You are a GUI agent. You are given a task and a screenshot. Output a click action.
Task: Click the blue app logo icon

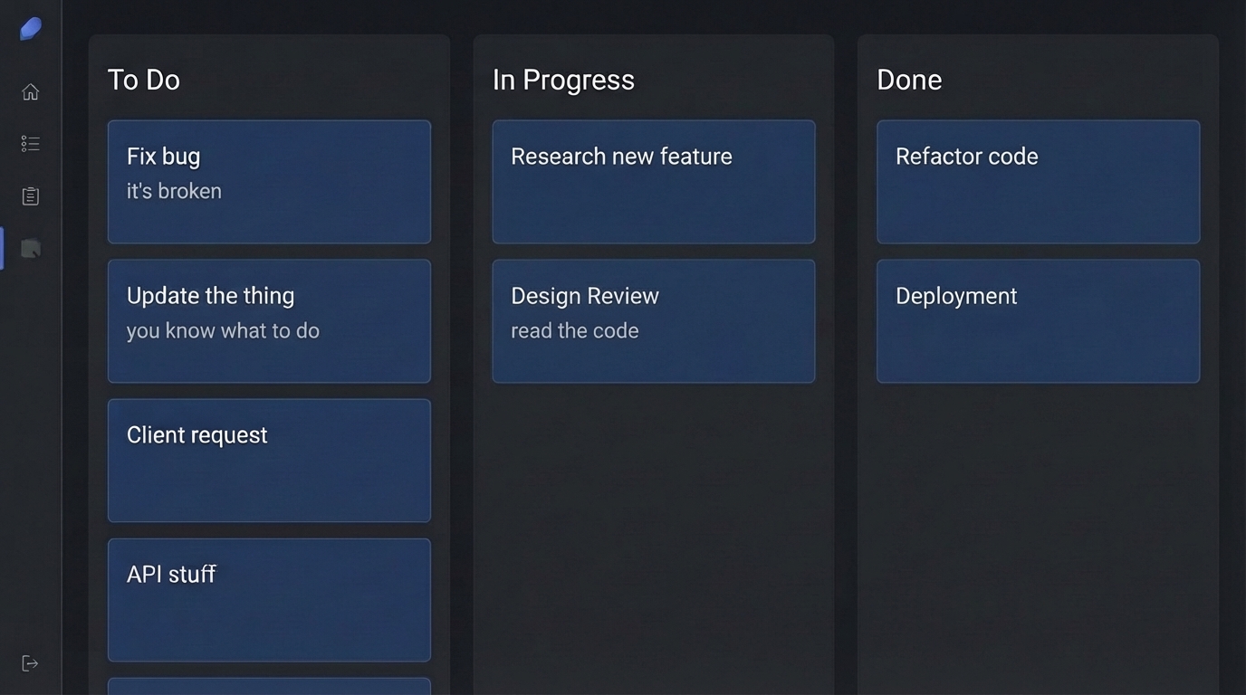(x=31, y=29)
